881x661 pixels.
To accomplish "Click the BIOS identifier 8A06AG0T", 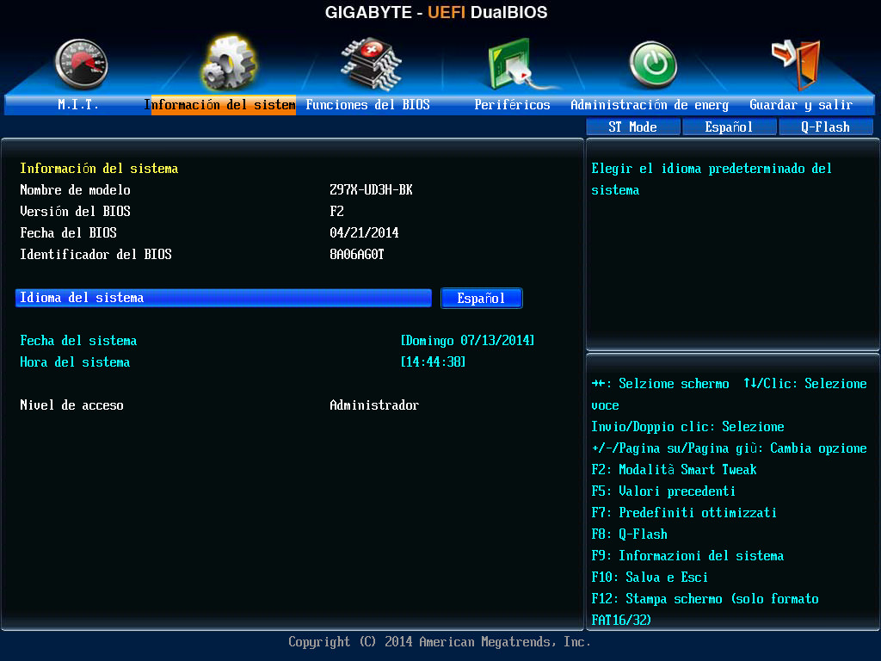I will pos(357,255).
